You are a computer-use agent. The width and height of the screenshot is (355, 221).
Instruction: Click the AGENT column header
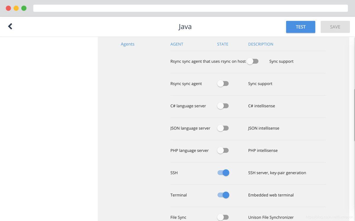(x=177, y=44)
